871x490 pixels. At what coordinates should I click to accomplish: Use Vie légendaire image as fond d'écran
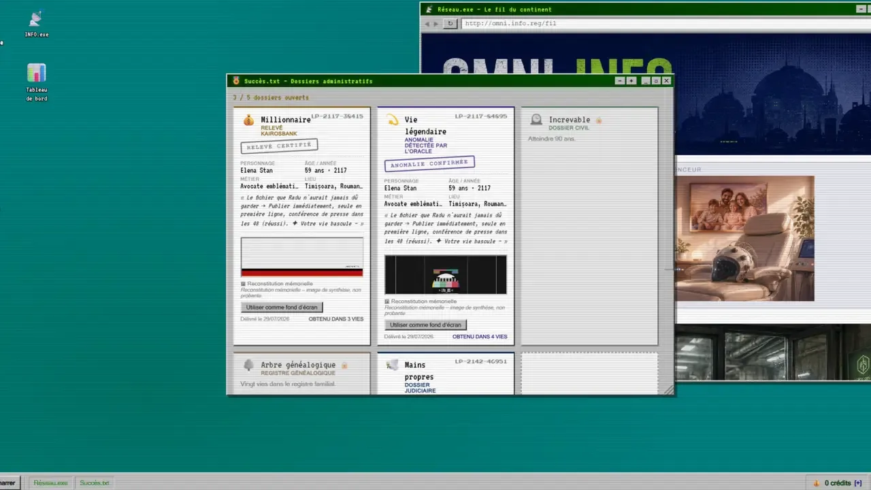(x=425, y=325)
